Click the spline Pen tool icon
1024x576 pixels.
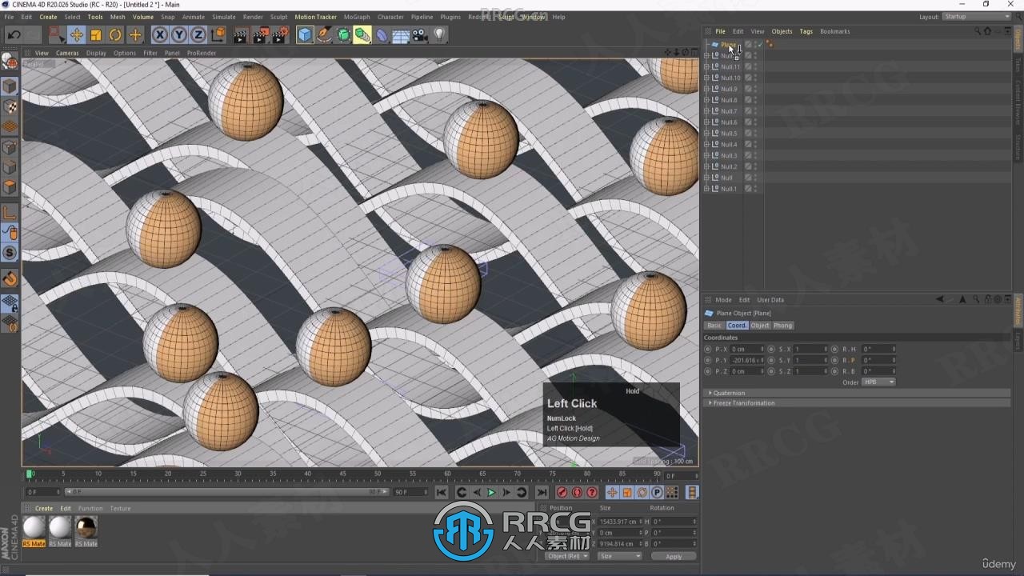pyautogui.click(x=324, y=34)
